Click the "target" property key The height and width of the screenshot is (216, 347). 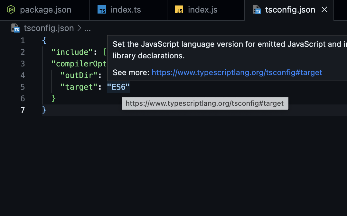click(x=79, y=87)
